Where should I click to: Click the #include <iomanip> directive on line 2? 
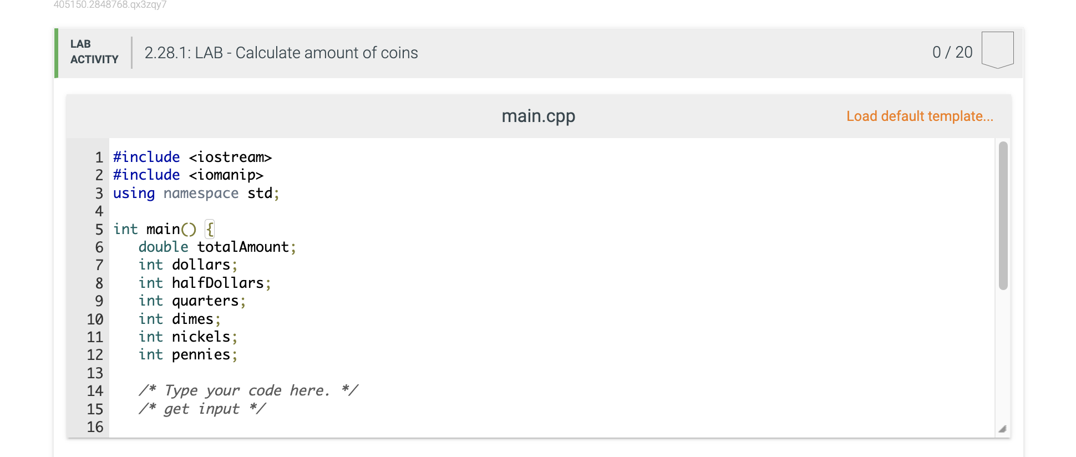(x=189, y=175)
